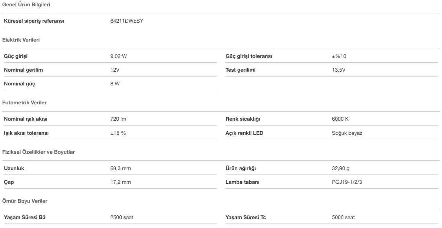
Task: Click the Soğuk beyaz LED color value
Action: click(347, 133)
